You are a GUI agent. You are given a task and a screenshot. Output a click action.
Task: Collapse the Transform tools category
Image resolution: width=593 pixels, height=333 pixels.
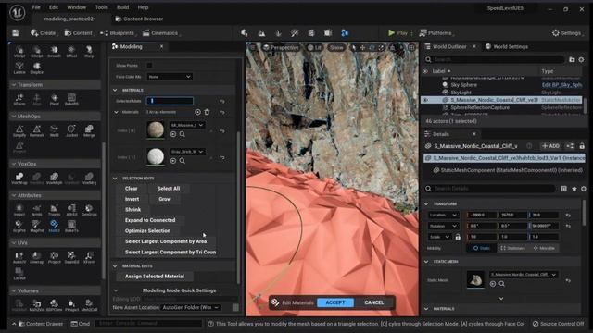pyautogui.click(x=14, y=84)
